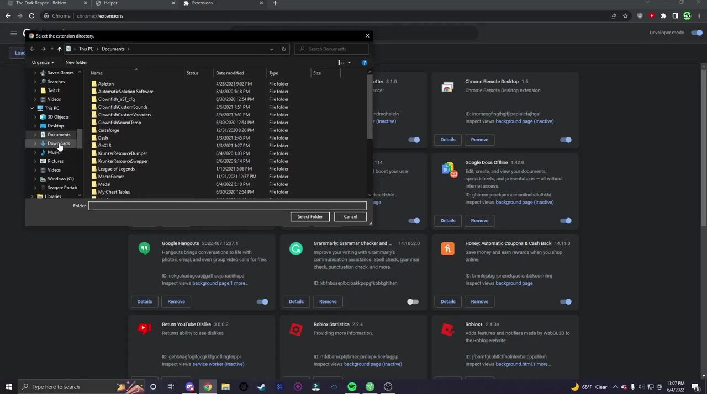Toggle Developer mode switch
Viewport: 707px width, 394px height.
point(697,33)
